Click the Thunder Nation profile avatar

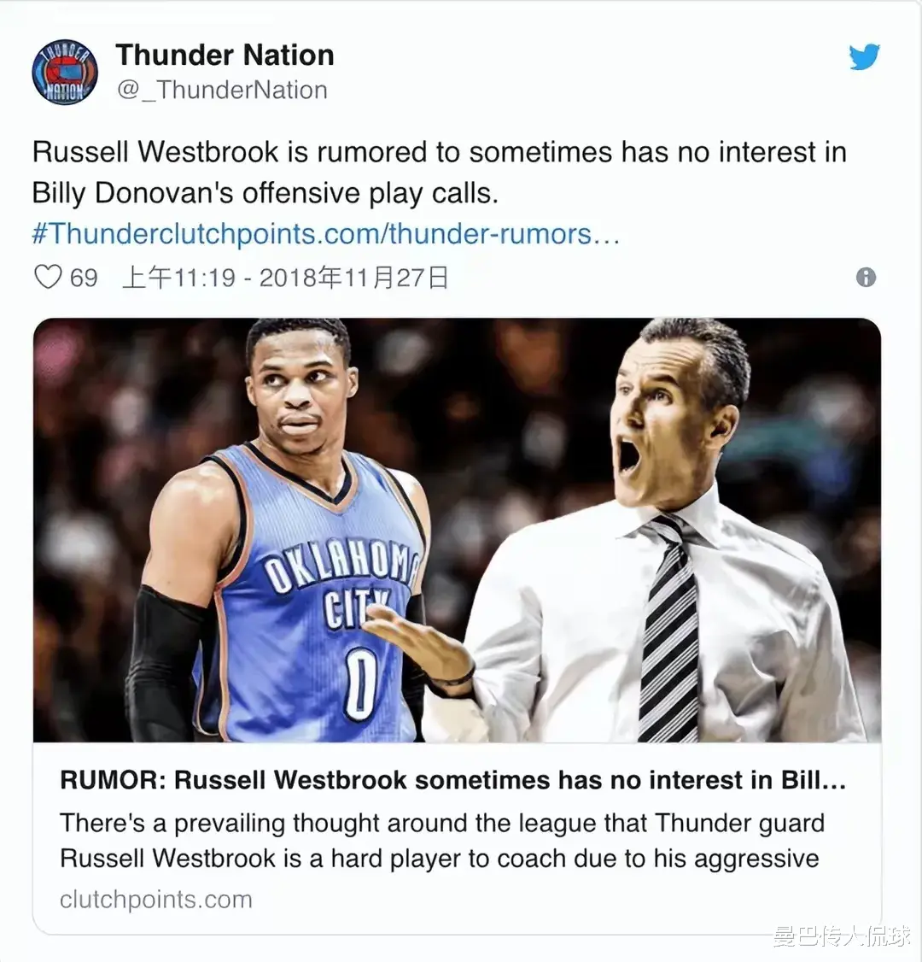pyautogui.click(x=64, y=72)
